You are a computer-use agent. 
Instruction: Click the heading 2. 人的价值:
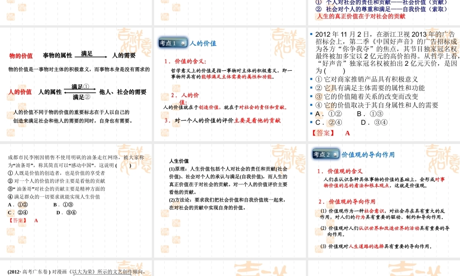(185, 98)
